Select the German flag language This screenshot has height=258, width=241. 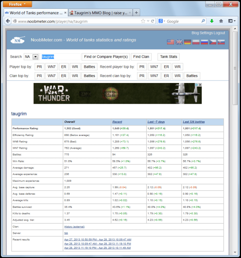point(187,42)
